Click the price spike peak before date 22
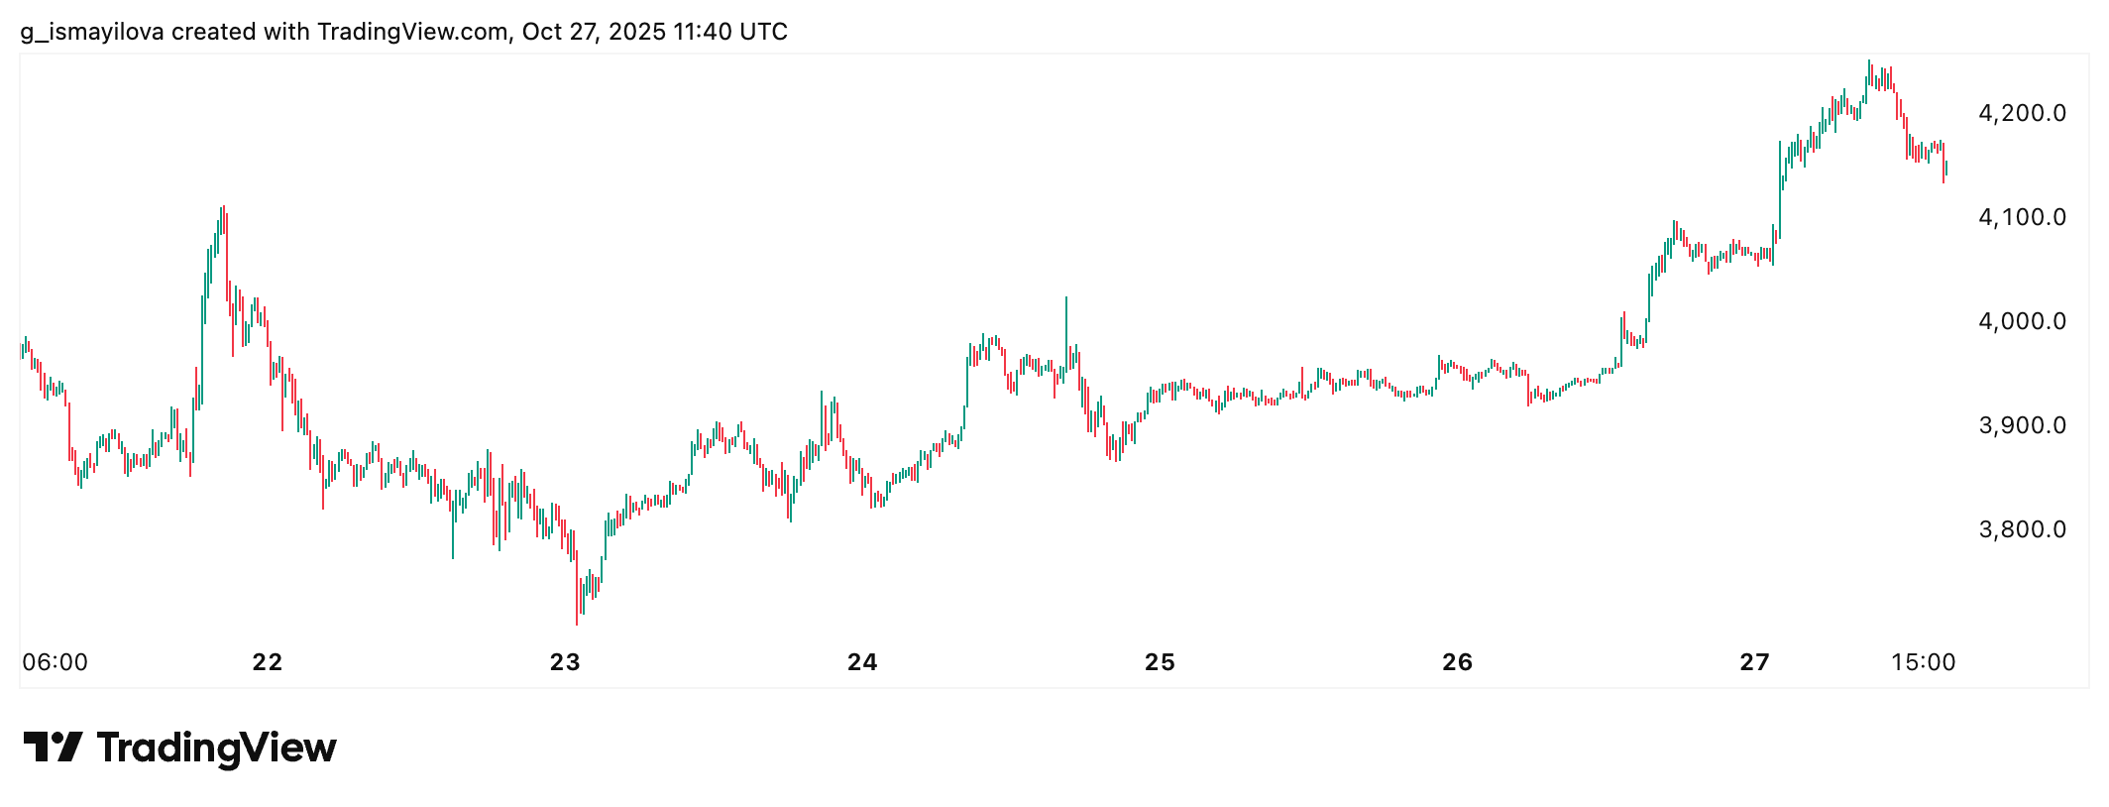The height and width of the screenshot is (807, 2109). click(x=223, y=208)
